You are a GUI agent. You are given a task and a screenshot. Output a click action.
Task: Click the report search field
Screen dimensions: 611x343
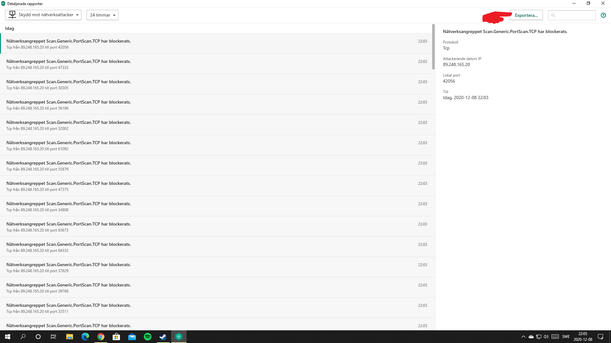(574, 15)
